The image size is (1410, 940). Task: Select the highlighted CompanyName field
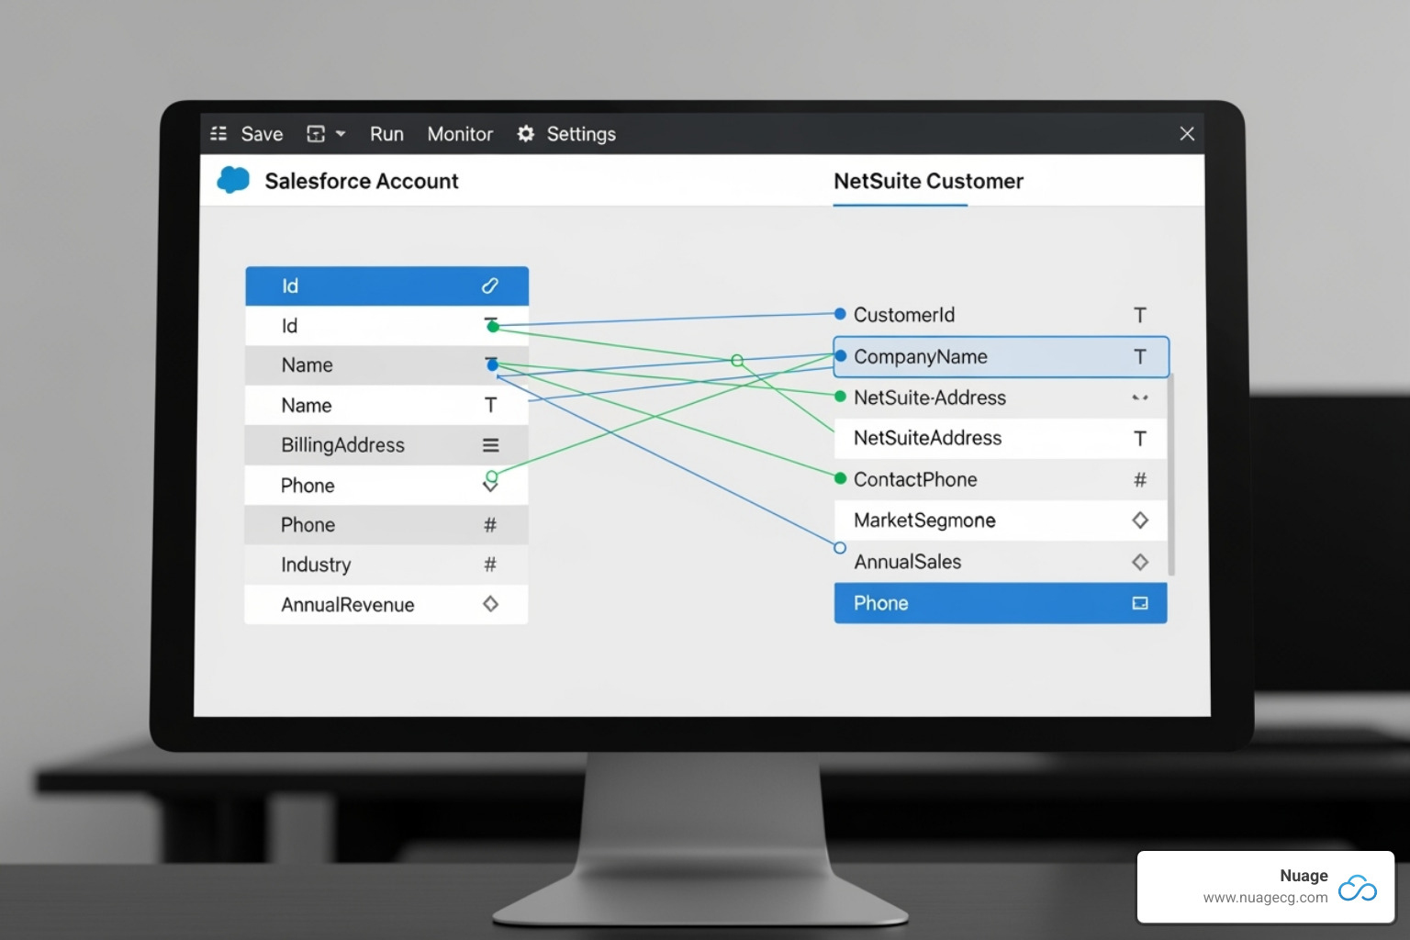(1001, 357)
